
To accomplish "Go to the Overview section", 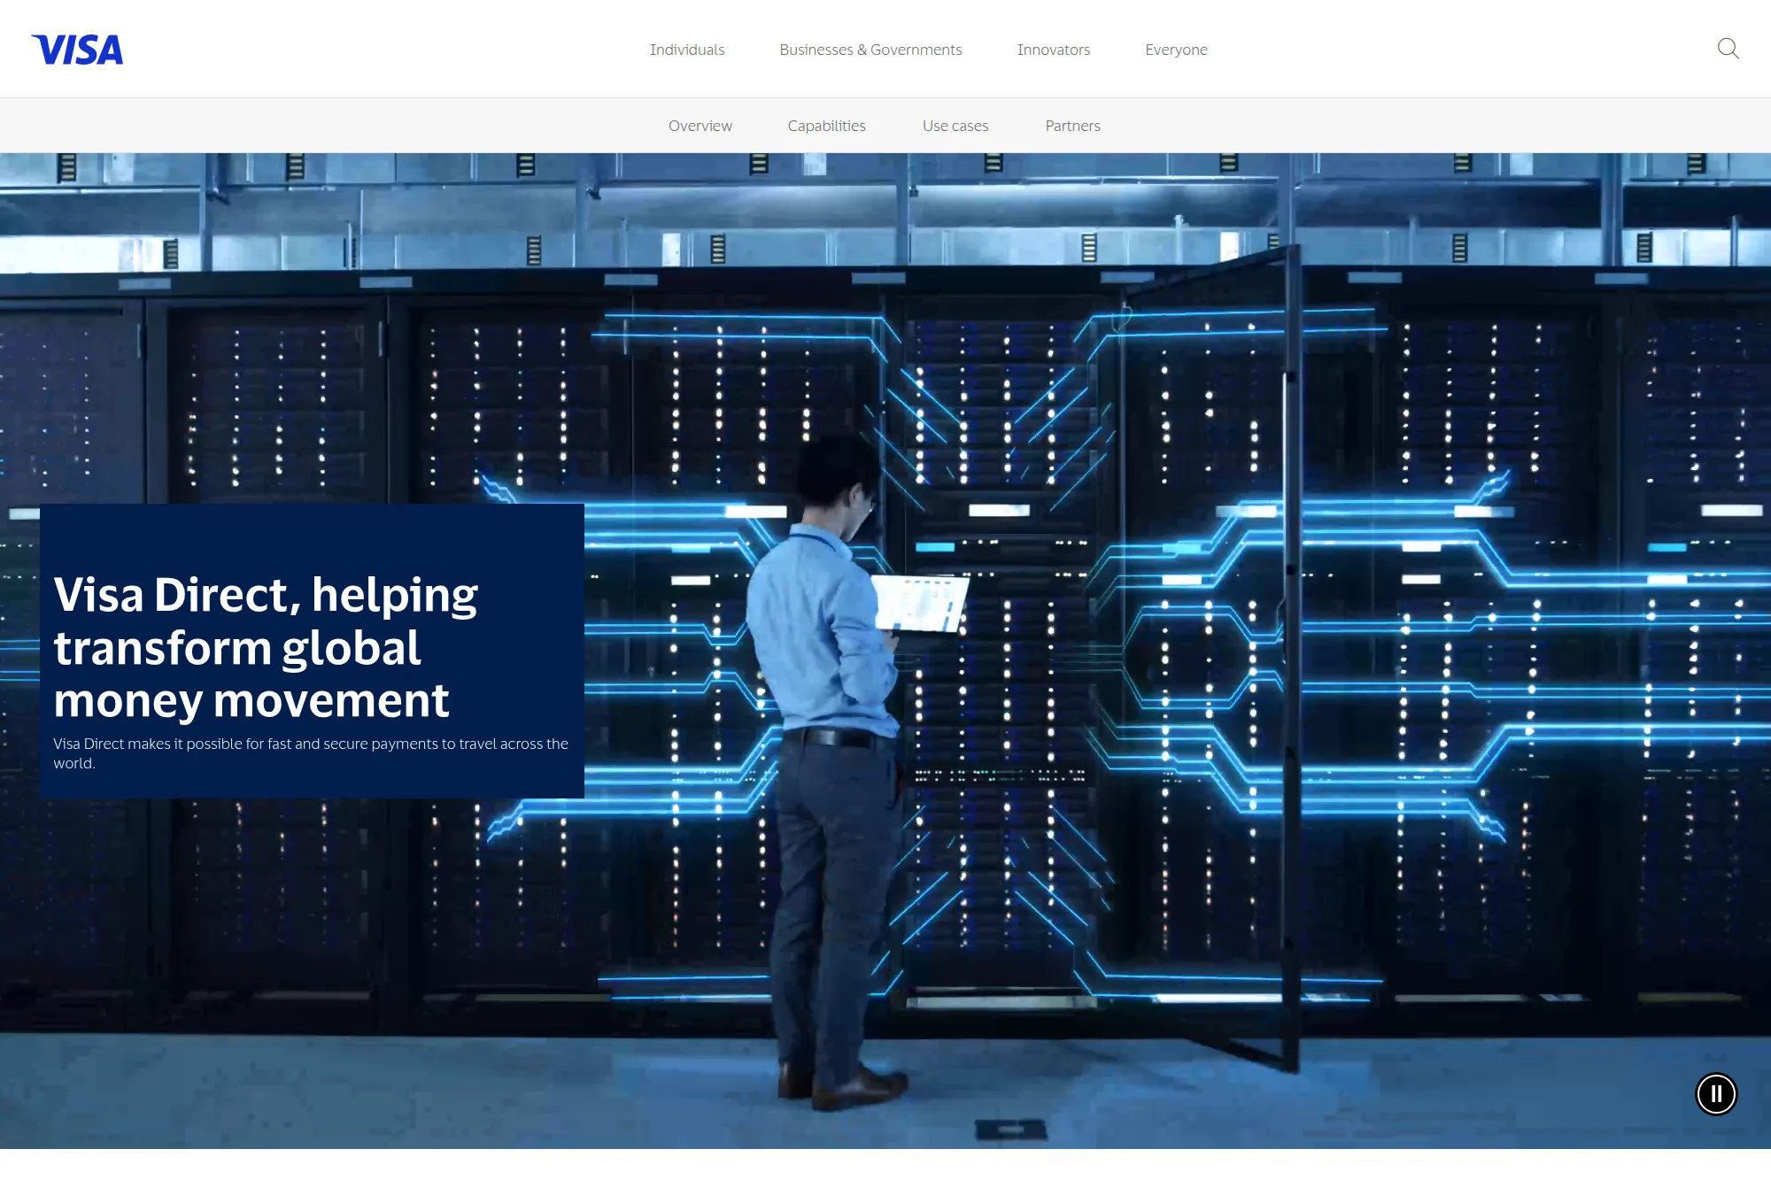I will (700, 126).
